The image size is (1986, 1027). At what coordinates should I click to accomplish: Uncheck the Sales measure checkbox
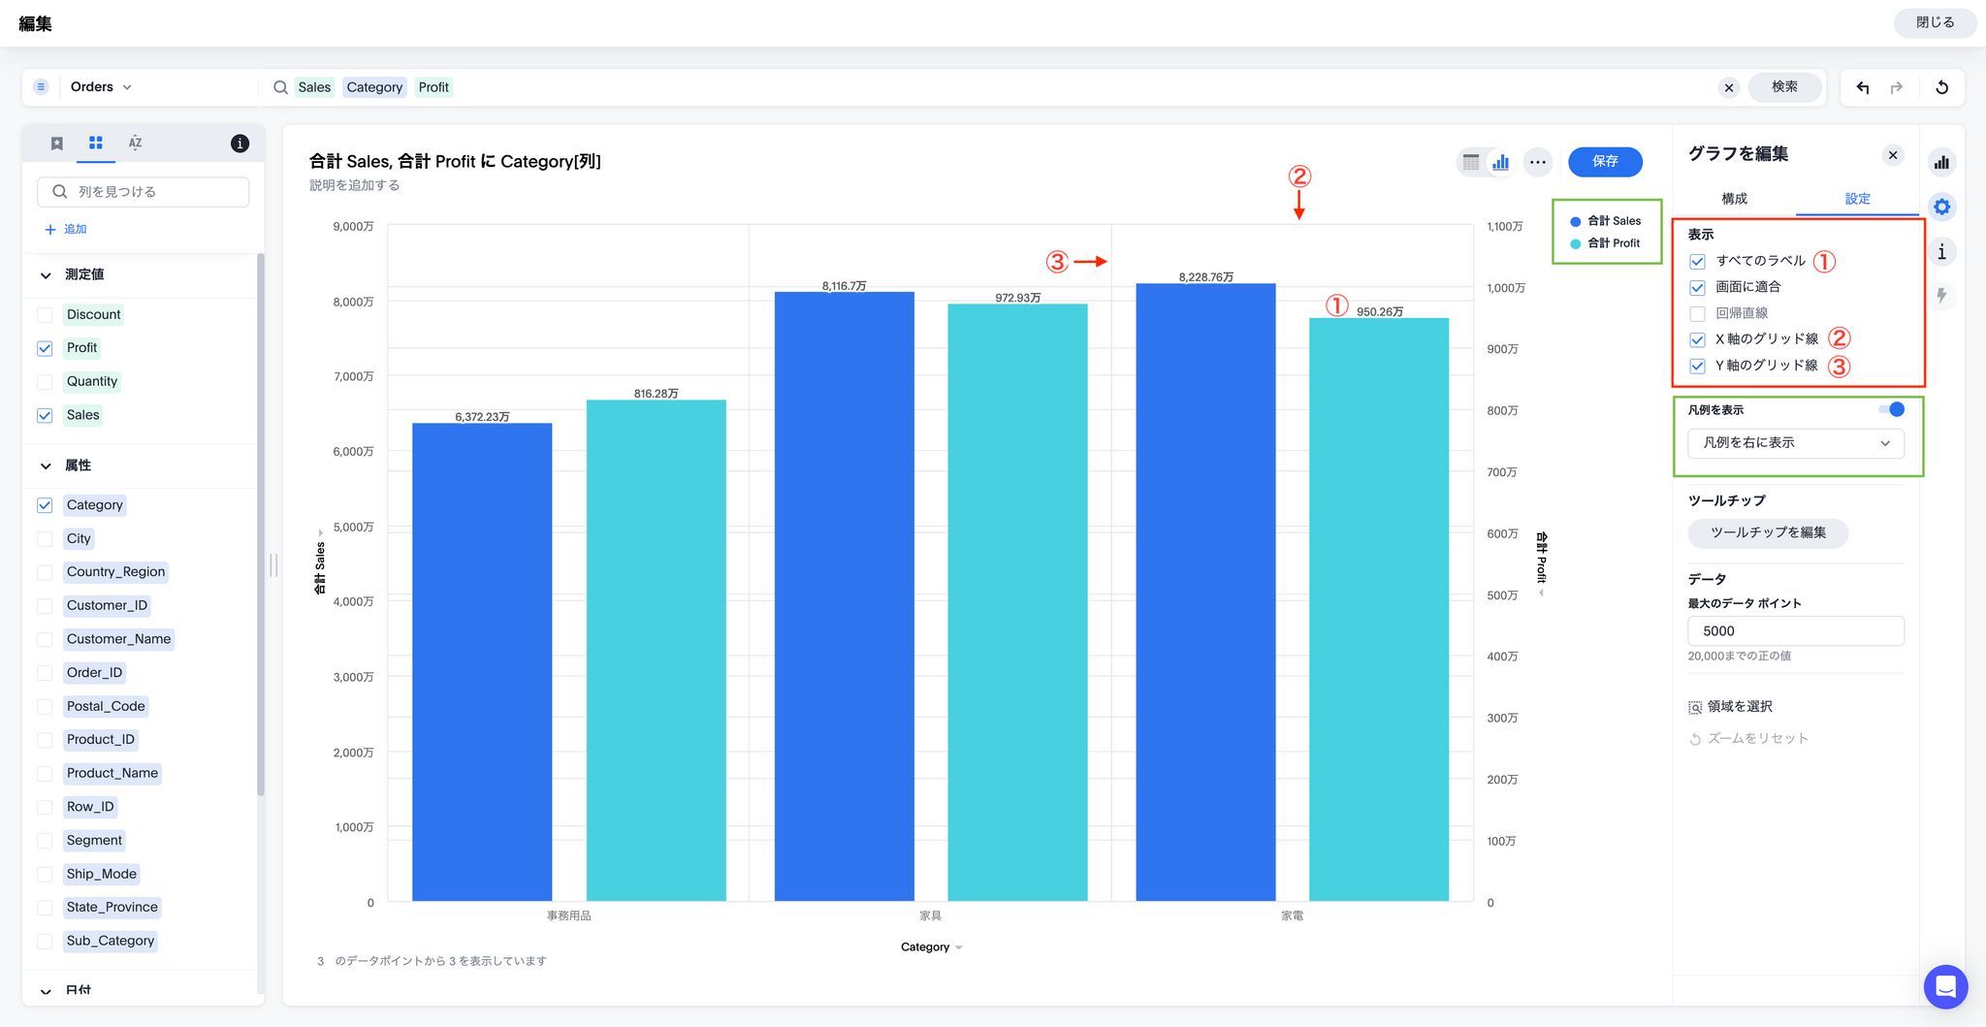(45, 415)
